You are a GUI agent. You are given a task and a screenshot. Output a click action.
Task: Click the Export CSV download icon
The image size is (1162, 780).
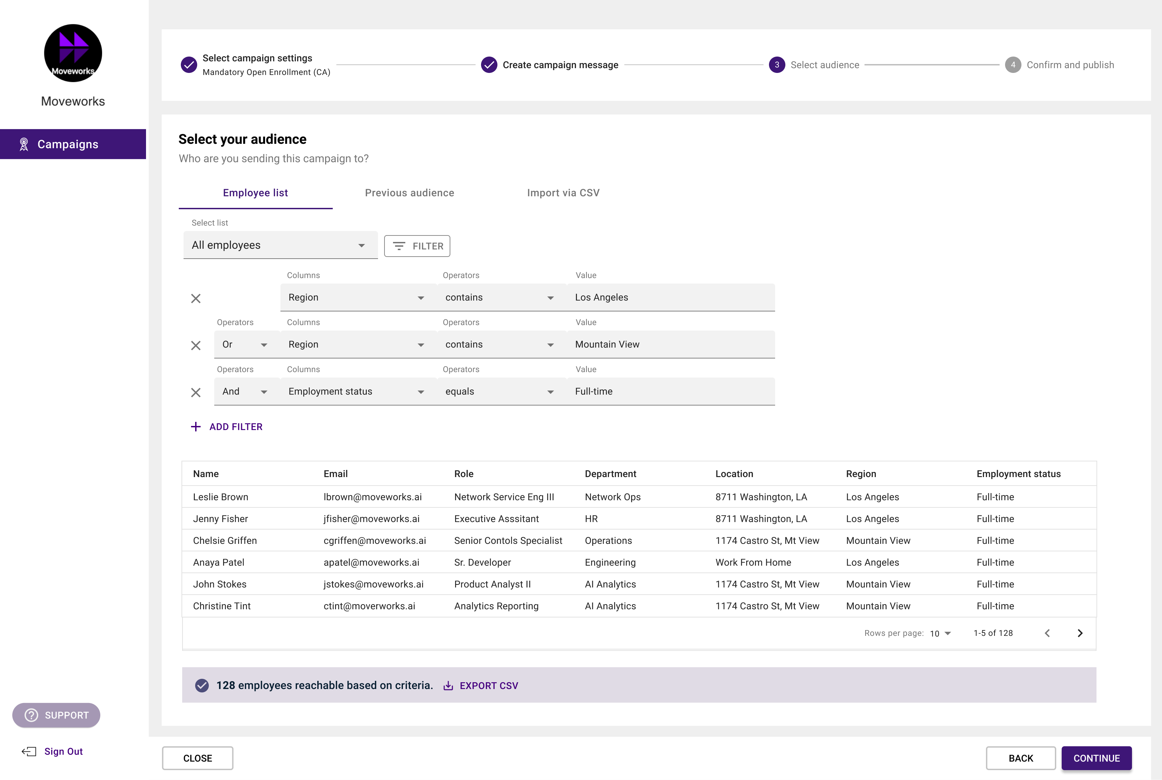pyautogui.click(x=448, y=686)
